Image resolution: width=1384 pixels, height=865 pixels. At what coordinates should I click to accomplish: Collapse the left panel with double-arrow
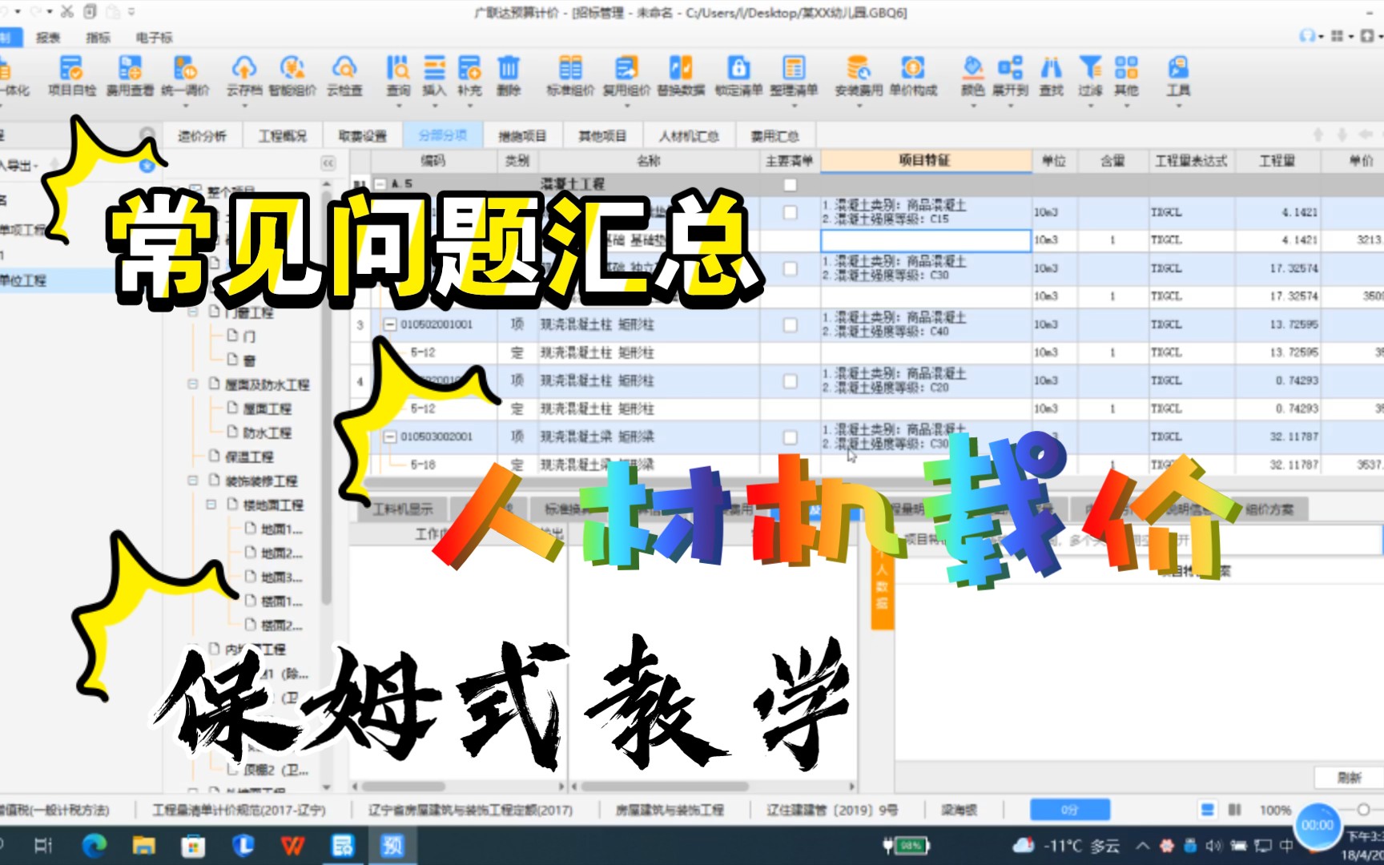(328, 163)
